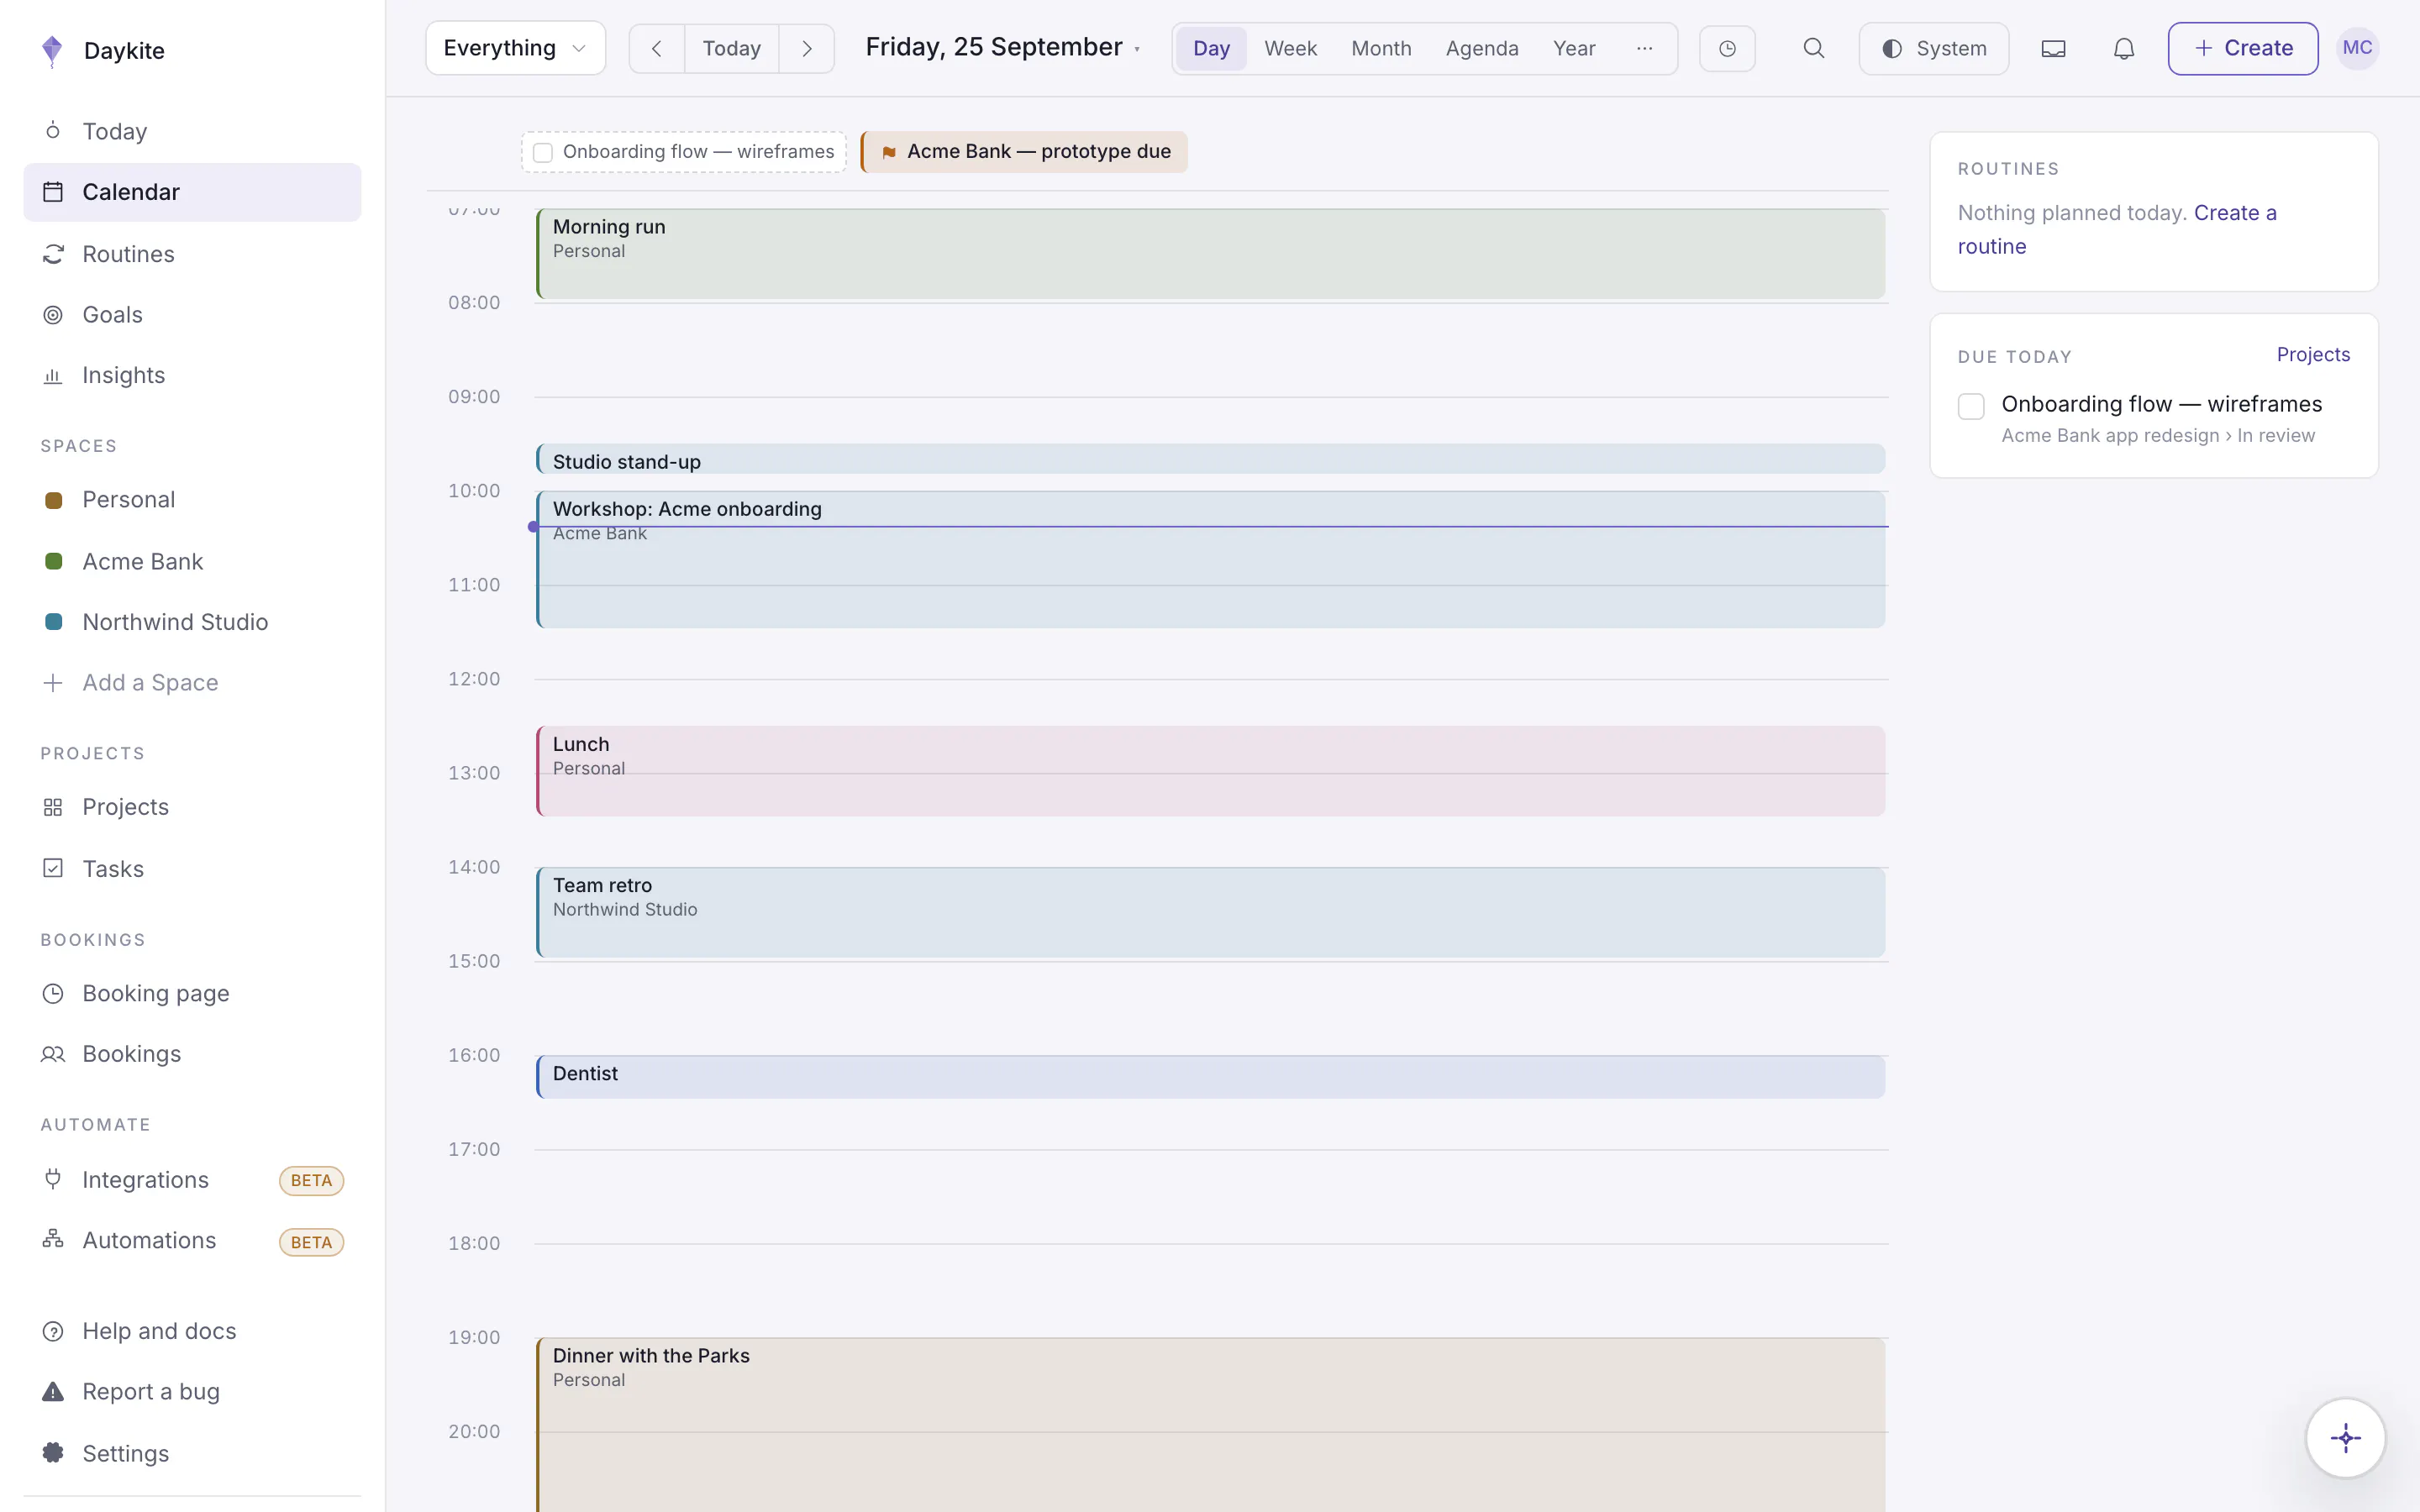Click the Integrations BETA badge
The image size is (2420, 1512).
pyautogui.click(x=311, y=1181)
